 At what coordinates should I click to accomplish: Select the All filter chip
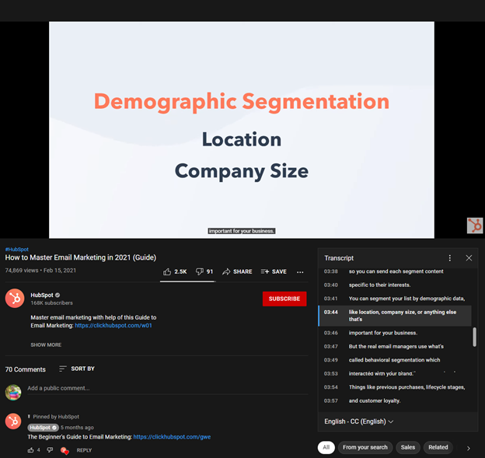pyautogui.click(x=326, y=447)
